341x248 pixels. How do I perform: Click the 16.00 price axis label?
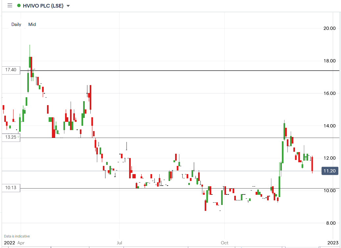coord(330,93)
